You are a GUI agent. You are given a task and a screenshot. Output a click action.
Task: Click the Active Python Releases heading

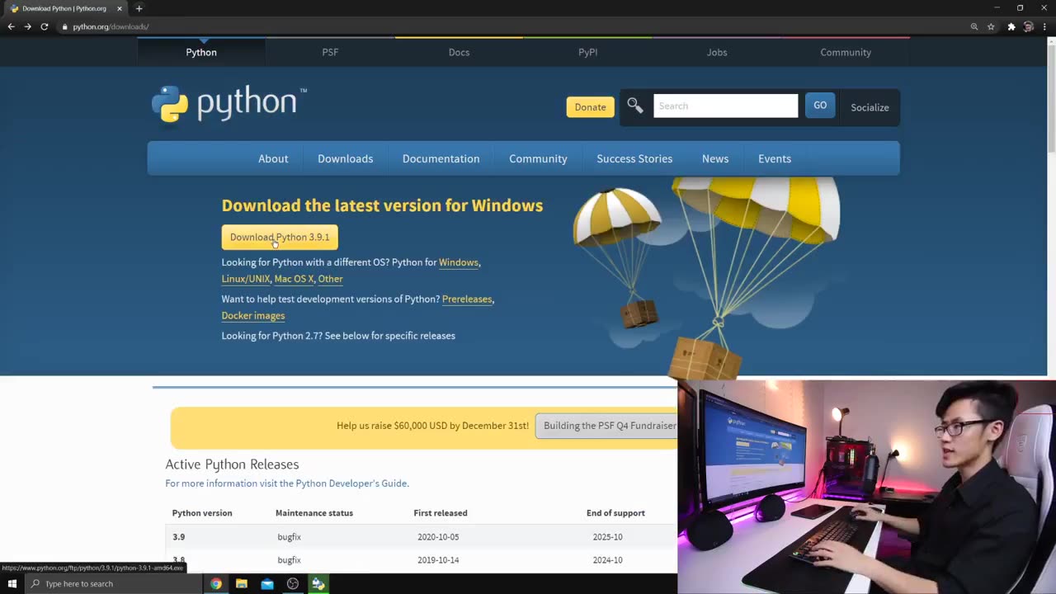coord(232,464)
